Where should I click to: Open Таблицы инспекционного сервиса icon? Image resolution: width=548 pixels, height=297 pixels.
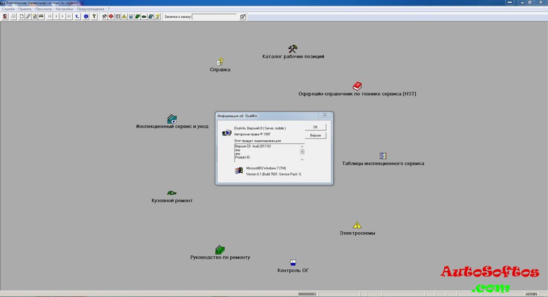(x=383, y=156)
